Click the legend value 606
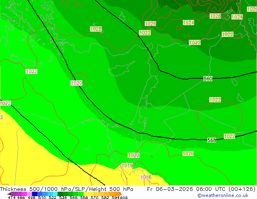This screenshot has height=199, width=257. tap(124, 197)
